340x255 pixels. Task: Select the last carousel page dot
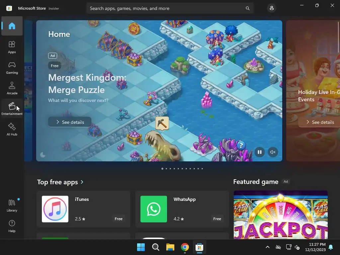(x=202, y=168)
